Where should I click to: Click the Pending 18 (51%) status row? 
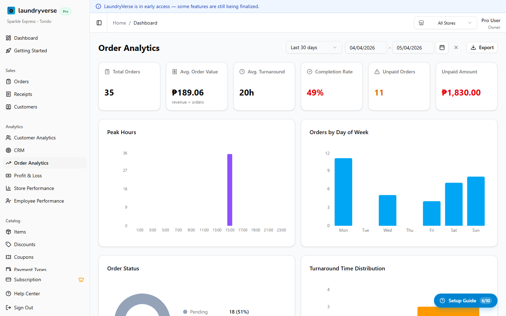click(216, 312)
